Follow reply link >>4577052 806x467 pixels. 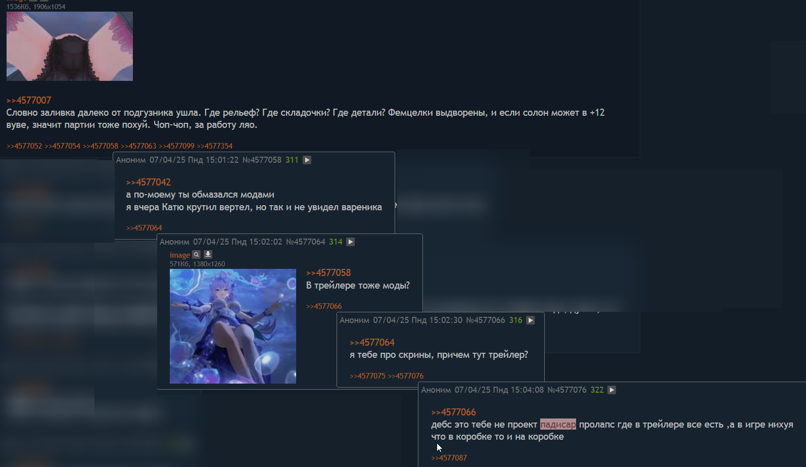(x=24, y=146)
